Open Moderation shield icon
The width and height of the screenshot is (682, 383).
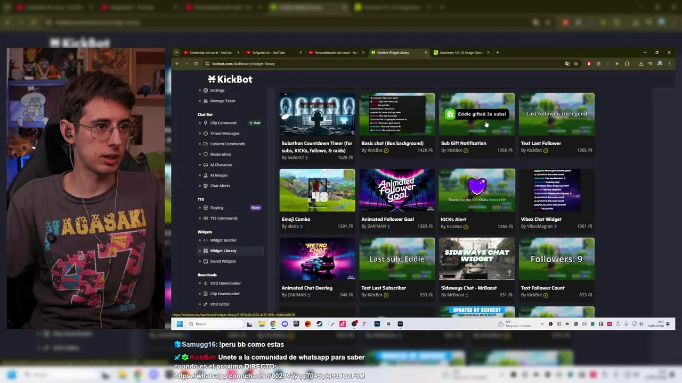[x=206, y=154]
